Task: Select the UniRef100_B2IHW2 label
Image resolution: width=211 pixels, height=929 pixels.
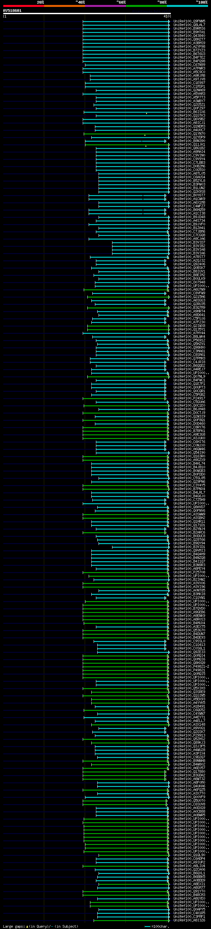Action: 189,580
